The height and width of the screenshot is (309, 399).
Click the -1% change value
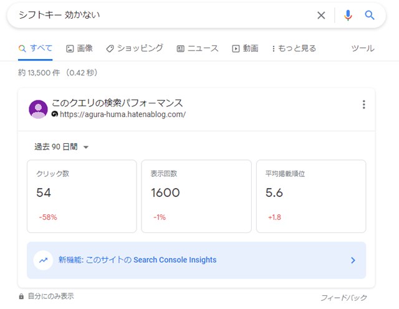(160, 217)
